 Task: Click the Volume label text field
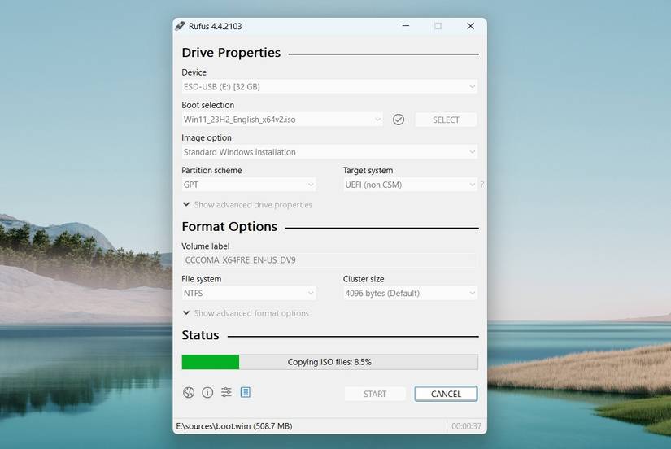(x=329, y=260)
